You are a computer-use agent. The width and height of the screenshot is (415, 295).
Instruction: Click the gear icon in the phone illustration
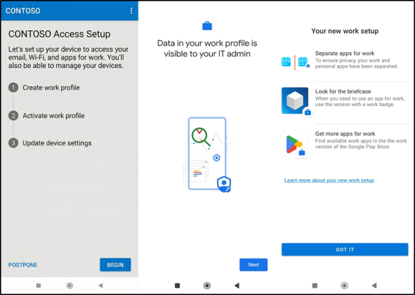[216, 158]
